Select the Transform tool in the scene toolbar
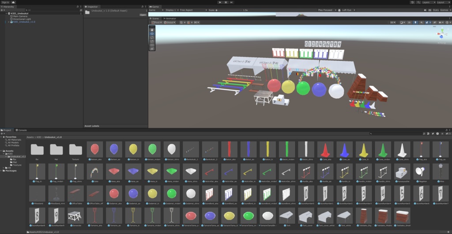 pyautogui.click(x=152, y=48)
